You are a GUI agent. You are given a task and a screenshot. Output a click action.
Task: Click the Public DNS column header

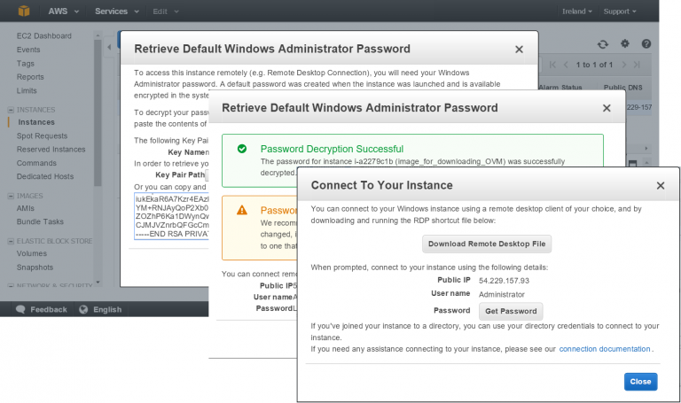click(622, 87)
